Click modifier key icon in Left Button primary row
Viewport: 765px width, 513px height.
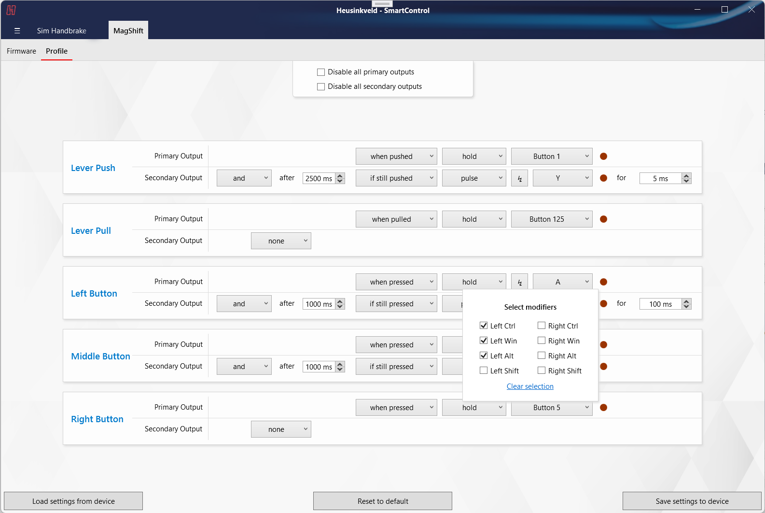click(520, 282)
